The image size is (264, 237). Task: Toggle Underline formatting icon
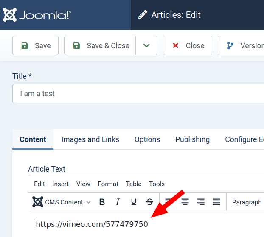pos(134,202)
